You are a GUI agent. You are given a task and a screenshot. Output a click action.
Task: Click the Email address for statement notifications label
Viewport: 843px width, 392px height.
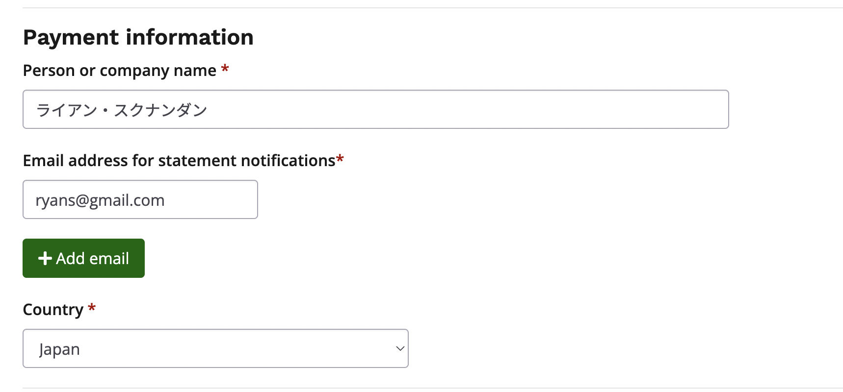pos(179,161)
